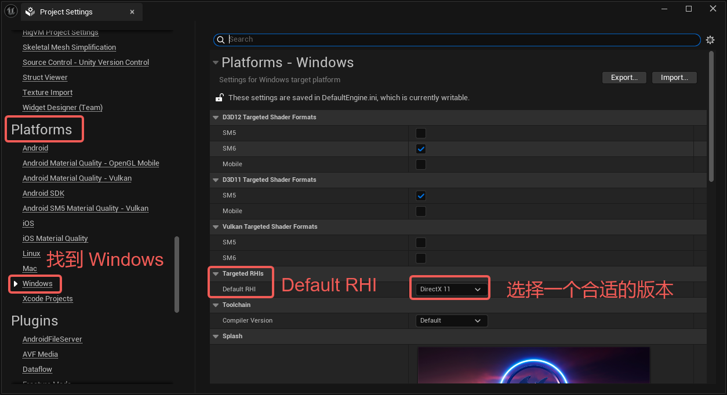Enable the Vulkan SM6 checkbox
Image resolution: width=727 pixels, height=395 pixels.
coord(421,258)
